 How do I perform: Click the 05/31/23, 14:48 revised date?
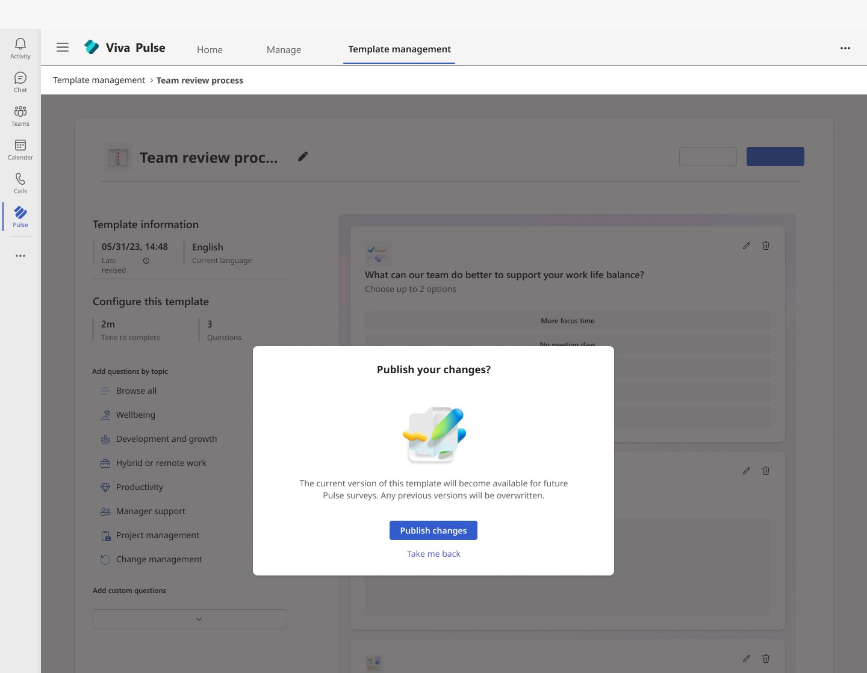135,247
